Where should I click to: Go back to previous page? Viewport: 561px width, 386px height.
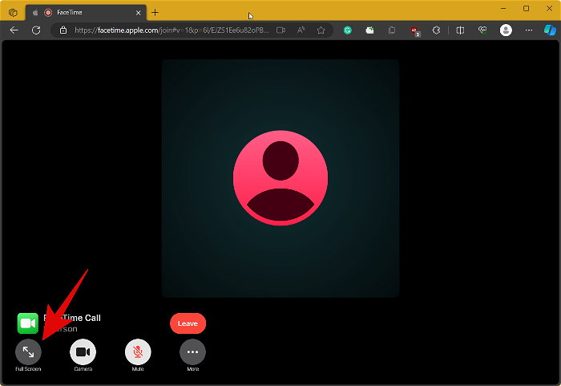[14, 30]
